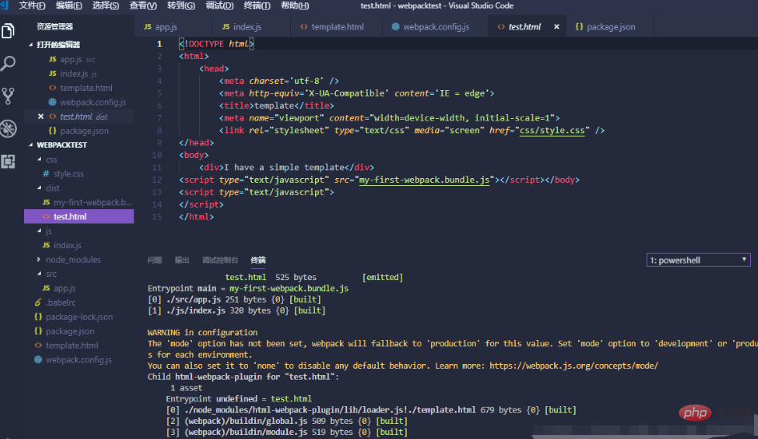Switch to the 问题 panel tab

[154, 260]
